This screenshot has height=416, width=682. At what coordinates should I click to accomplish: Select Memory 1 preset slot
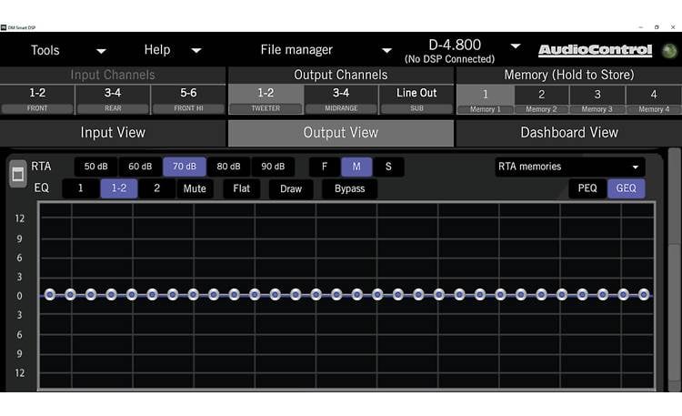pos(485,98)
